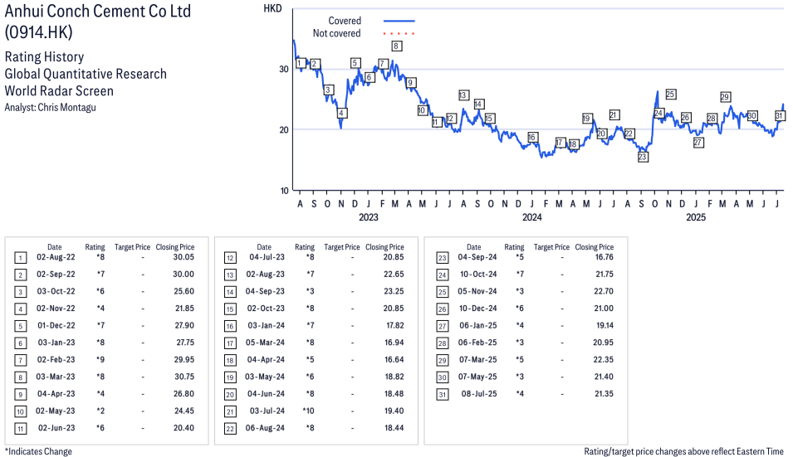The height and width of the screenshot is (457, 793).
Task: Click rating *2 for 02-May-23
Action: click(100, 411)
